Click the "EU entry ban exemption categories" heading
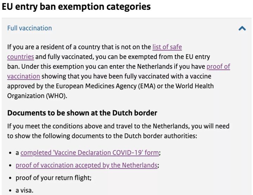Screen dimensions: 253x195 click(76, 7)
